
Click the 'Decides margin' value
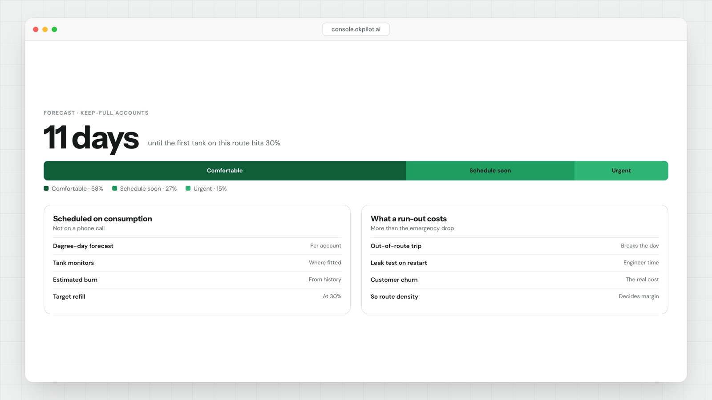click(639, 296)
